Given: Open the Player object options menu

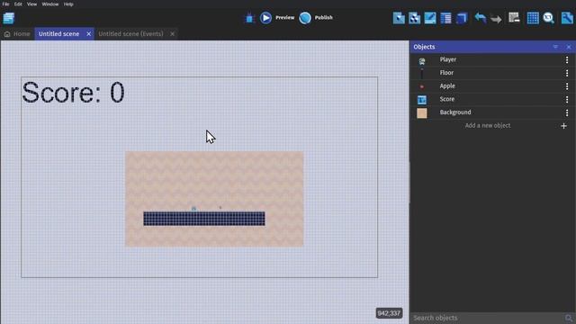Looking at the screenshot, I should click(567, 60).
